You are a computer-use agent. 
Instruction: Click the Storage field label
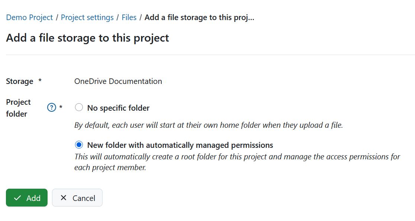pos(19,81)
